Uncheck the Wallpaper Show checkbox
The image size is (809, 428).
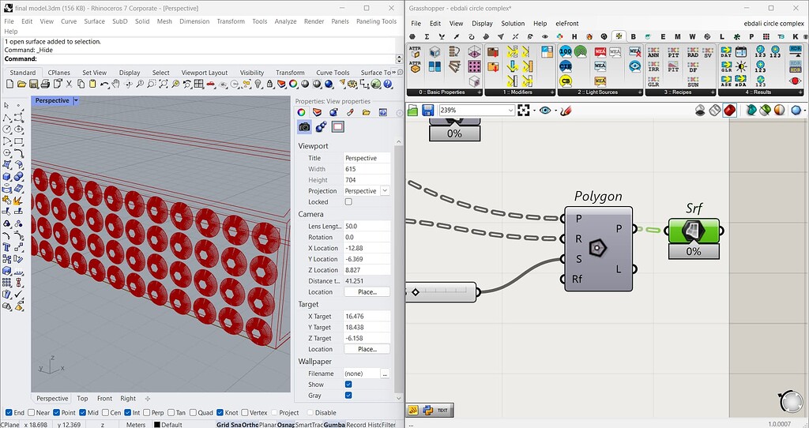pyautogui.click(x=348, y=384)
